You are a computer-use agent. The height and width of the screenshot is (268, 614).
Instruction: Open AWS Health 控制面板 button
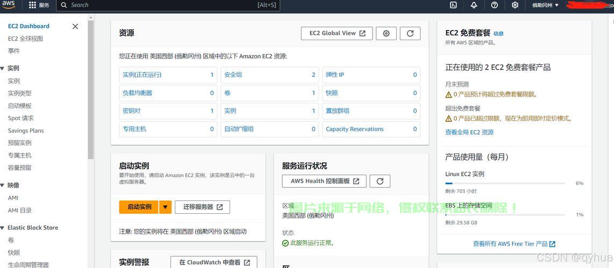coord(324,181)
